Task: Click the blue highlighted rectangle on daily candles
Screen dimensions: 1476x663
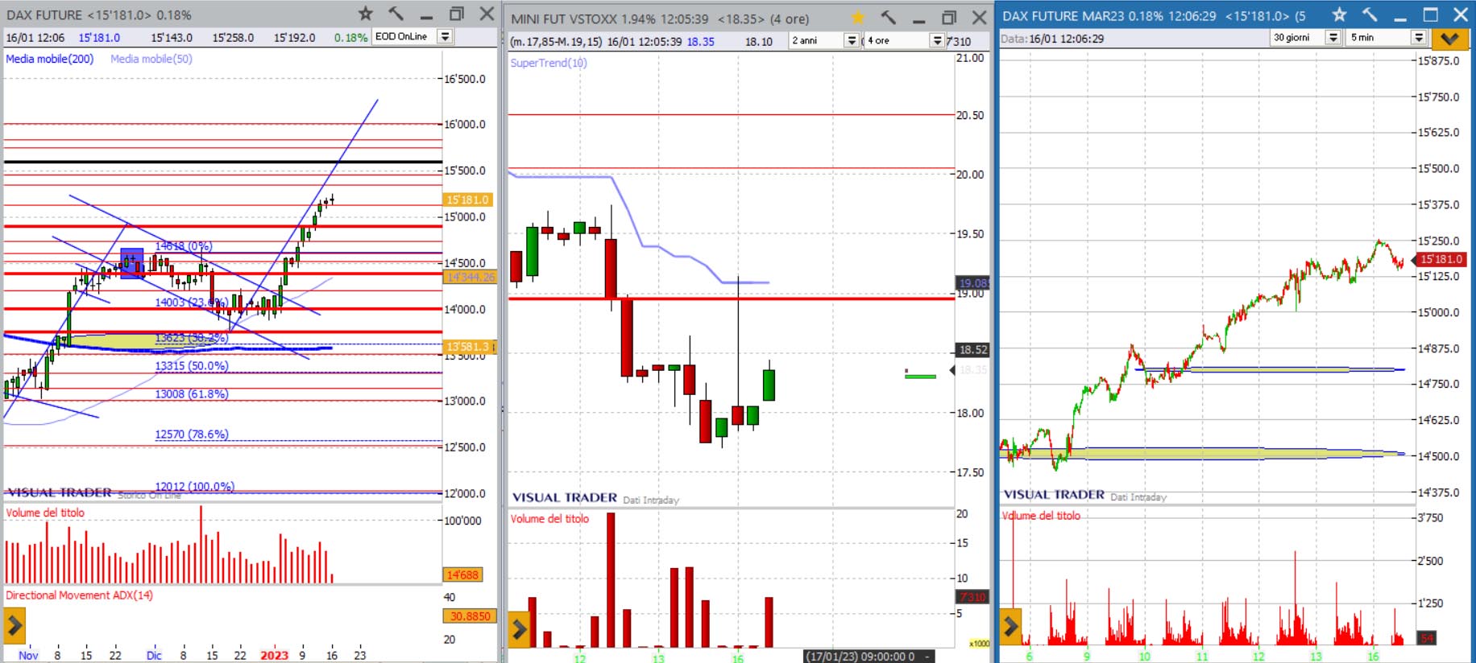Action: (x=132, y=263)
